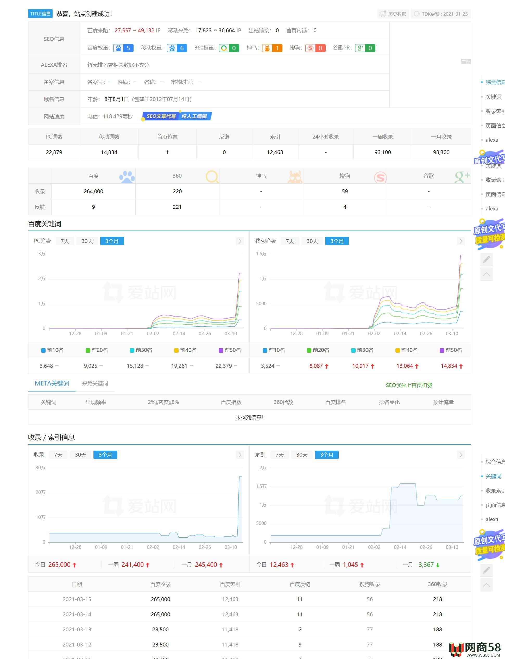Open the 网商58 logo
This screenshot has height=659, width=505.
475,650
